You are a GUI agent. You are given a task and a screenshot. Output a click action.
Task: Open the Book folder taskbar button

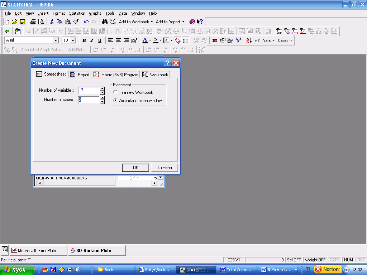click(x=115, y=270)
